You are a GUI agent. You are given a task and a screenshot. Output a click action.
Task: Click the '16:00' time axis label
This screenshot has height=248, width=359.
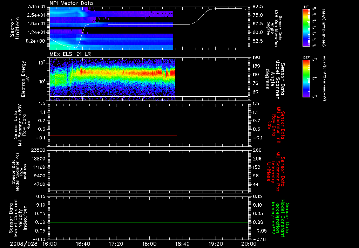tap(50, 244)
